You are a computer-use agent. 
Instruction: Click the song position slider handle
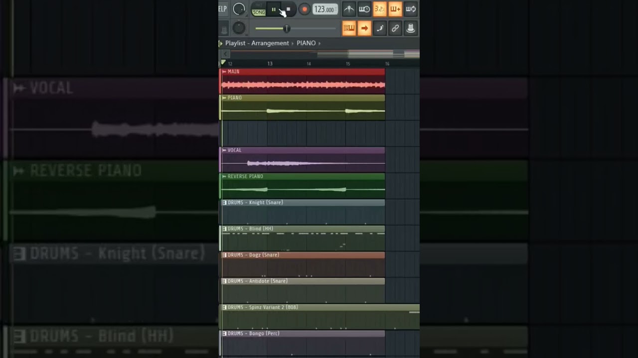pyautogui.click(x=287, y=29)
